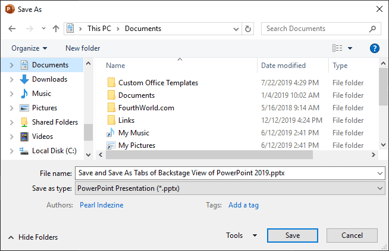Select Shared Folders in navigation pane
Viewport: 389px width, 251px height.
(55, 122)
